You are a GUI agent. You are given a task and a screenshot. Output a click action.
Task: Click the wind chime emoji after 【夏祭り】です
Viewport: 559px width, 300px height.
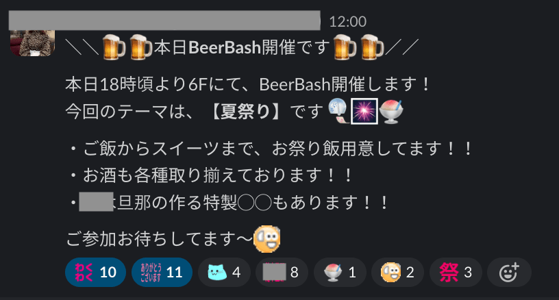[338, 111]
